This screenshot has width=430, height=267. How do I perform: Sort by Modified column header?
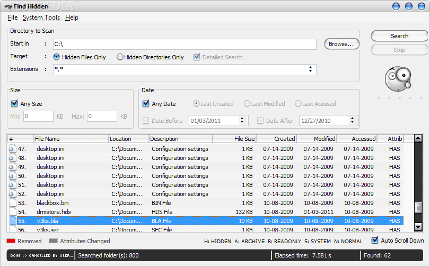click(317, 139)
